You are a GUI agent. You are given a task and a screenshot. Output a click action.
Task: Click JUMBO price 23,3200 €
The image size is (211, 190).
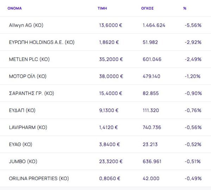tap(111, 161)
